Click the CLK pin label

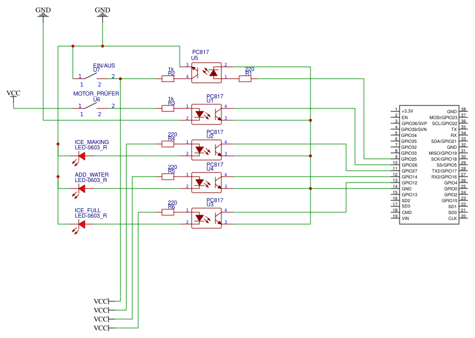(x=452, y=218)
